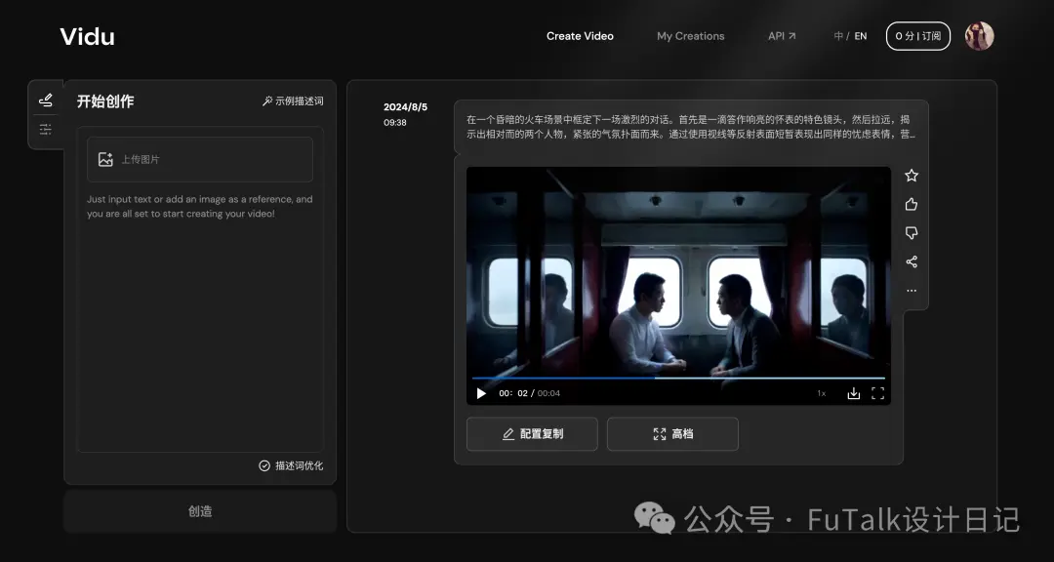Image resolution: width=1054 pixels, height=562 pixels.
Task: Enter fullscreen mode on the video player
Action: 878,393
